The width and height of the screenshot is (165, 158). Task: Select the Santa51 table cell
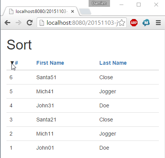[x=46, y=77]
